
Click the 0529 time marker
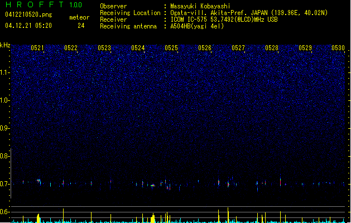pos(305,48)
